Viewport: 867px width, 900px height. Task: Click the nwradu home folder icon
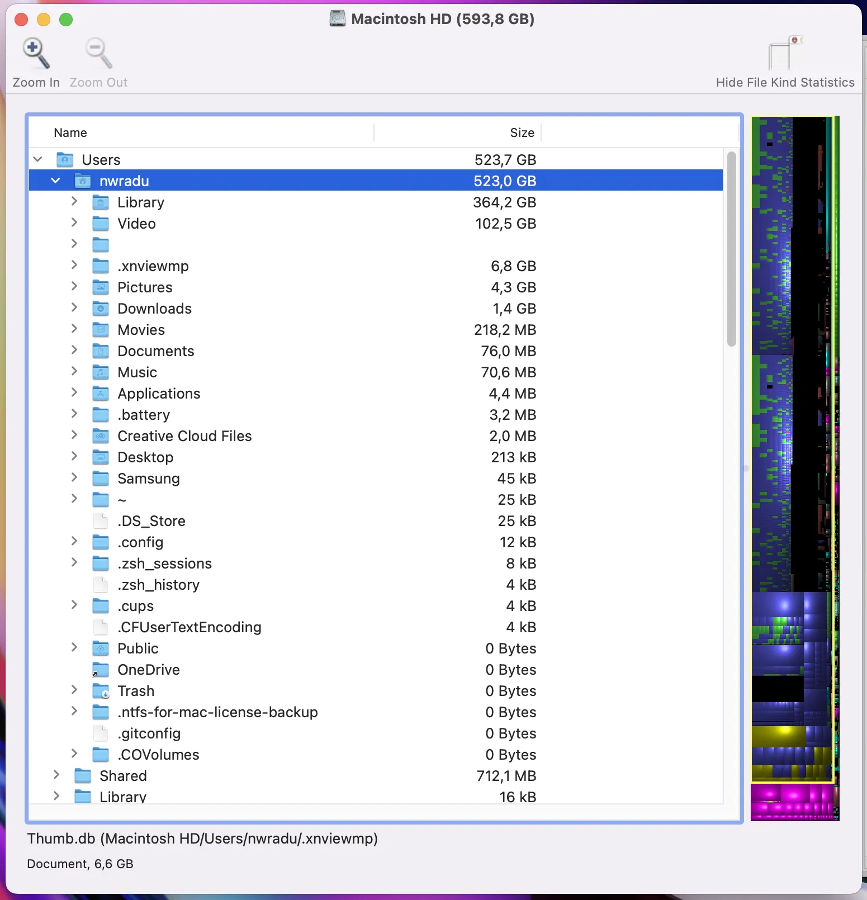point(83,181)
